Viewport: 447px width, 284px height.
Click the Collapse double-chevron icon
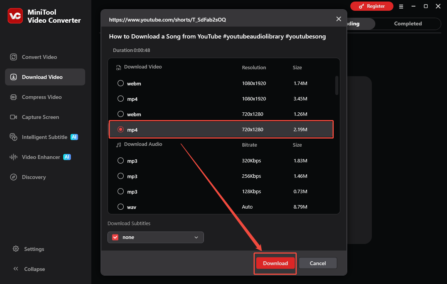16,269
